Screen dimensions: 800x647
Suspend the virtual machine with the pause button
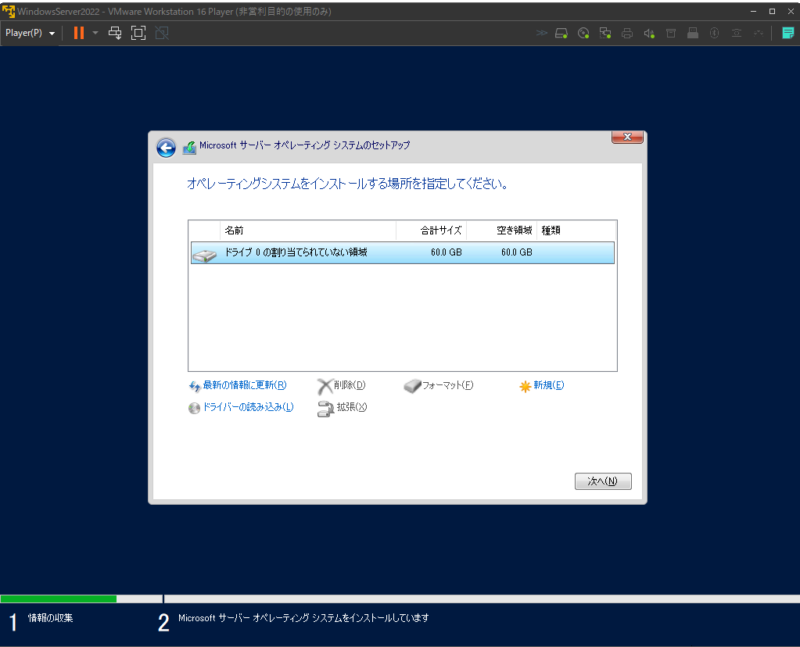click(79, 33)
